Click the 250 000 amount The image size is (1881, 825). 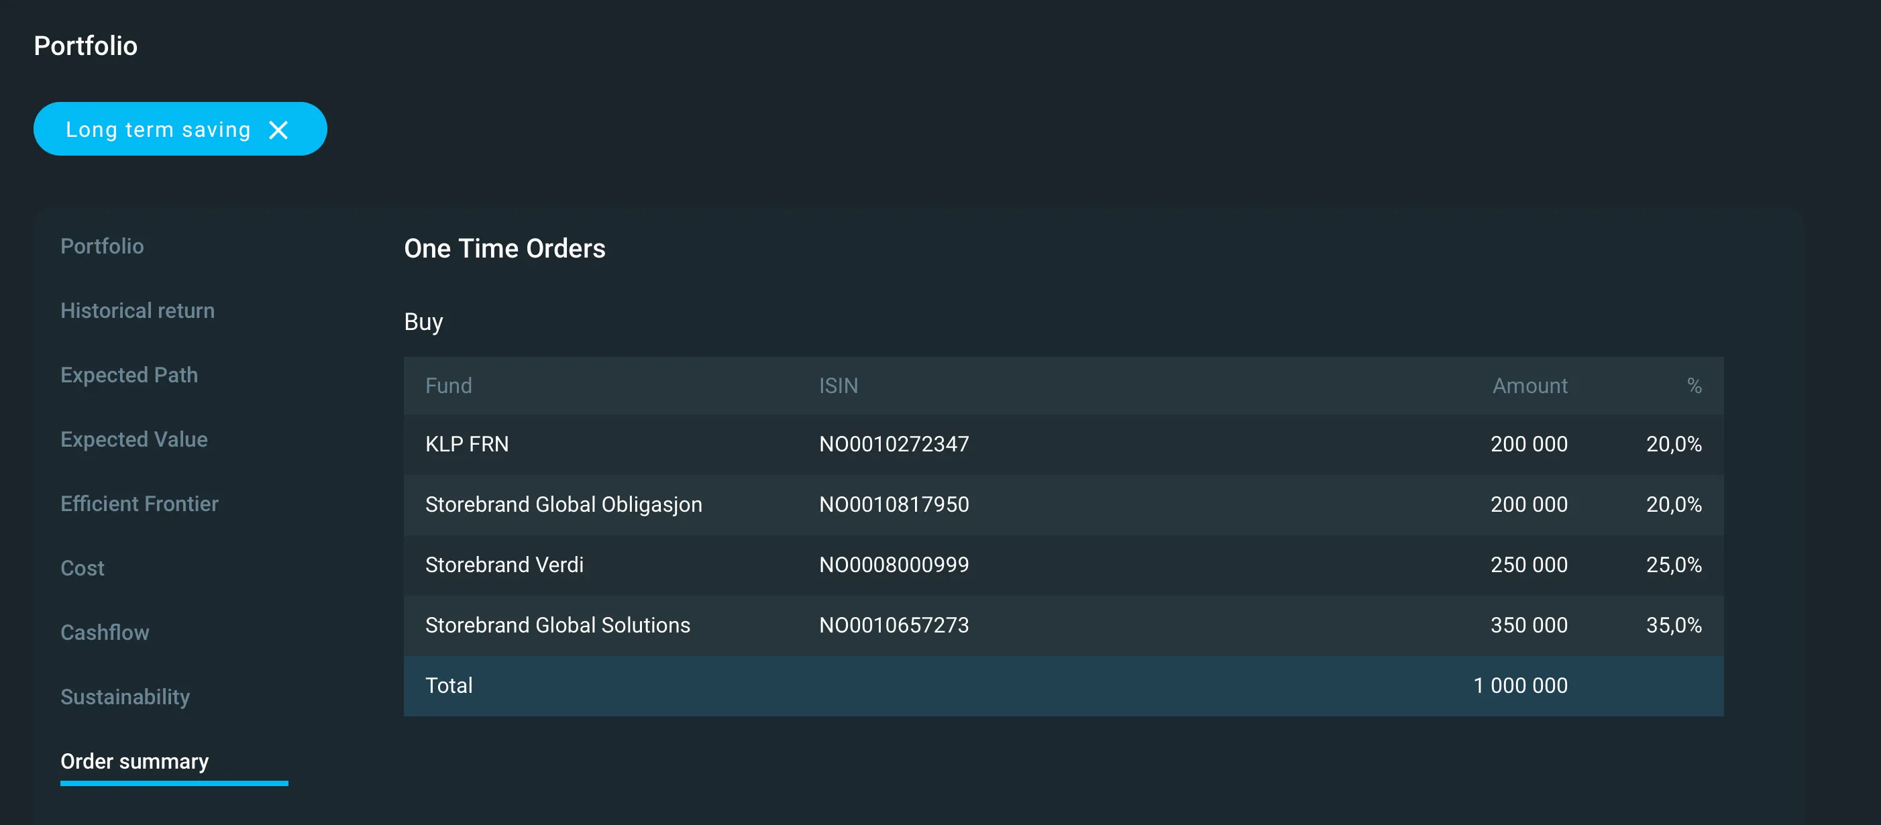(1529, 564)
